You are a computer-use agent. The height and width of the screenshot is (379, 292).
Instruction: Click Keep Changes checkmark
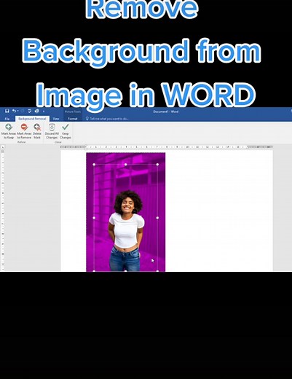(x=66, y=131)
